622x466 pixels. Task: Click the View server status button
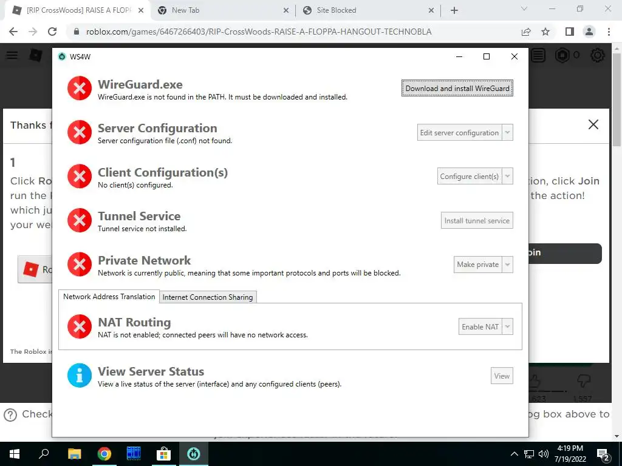click(x=502, y=376)
